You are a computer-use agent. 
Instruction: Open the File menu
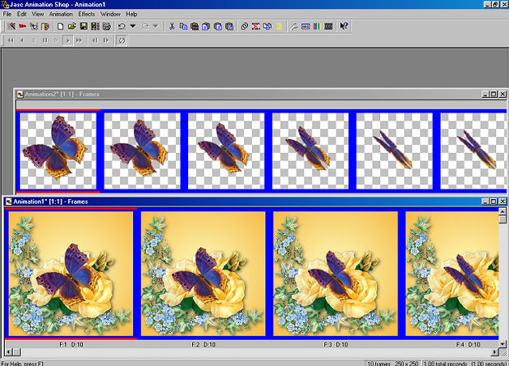[6, 14]
